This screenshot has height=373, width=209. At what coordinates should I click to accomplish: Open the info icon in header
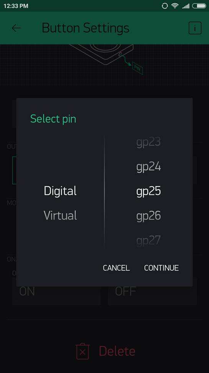(195, 28)
